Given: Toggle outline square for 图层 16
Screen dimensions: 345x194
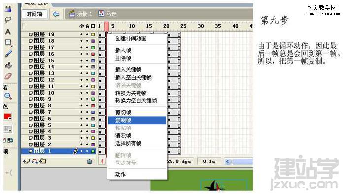Looking at the screenshot, I should pos(93,54).
